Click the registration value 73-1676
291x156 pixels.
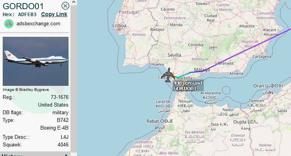60,97
